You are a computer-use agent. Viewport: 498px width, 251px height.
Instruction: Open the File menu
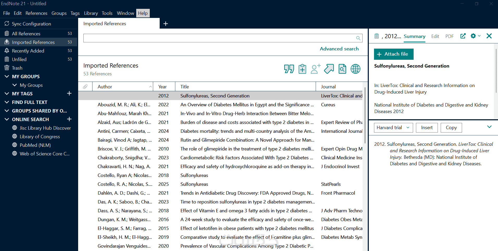[7, 13]
